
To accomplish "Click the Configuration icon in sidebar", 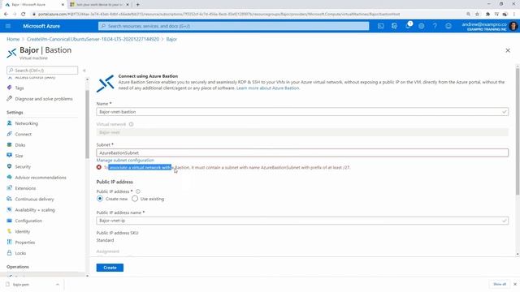I will click(x=9, y=221).
